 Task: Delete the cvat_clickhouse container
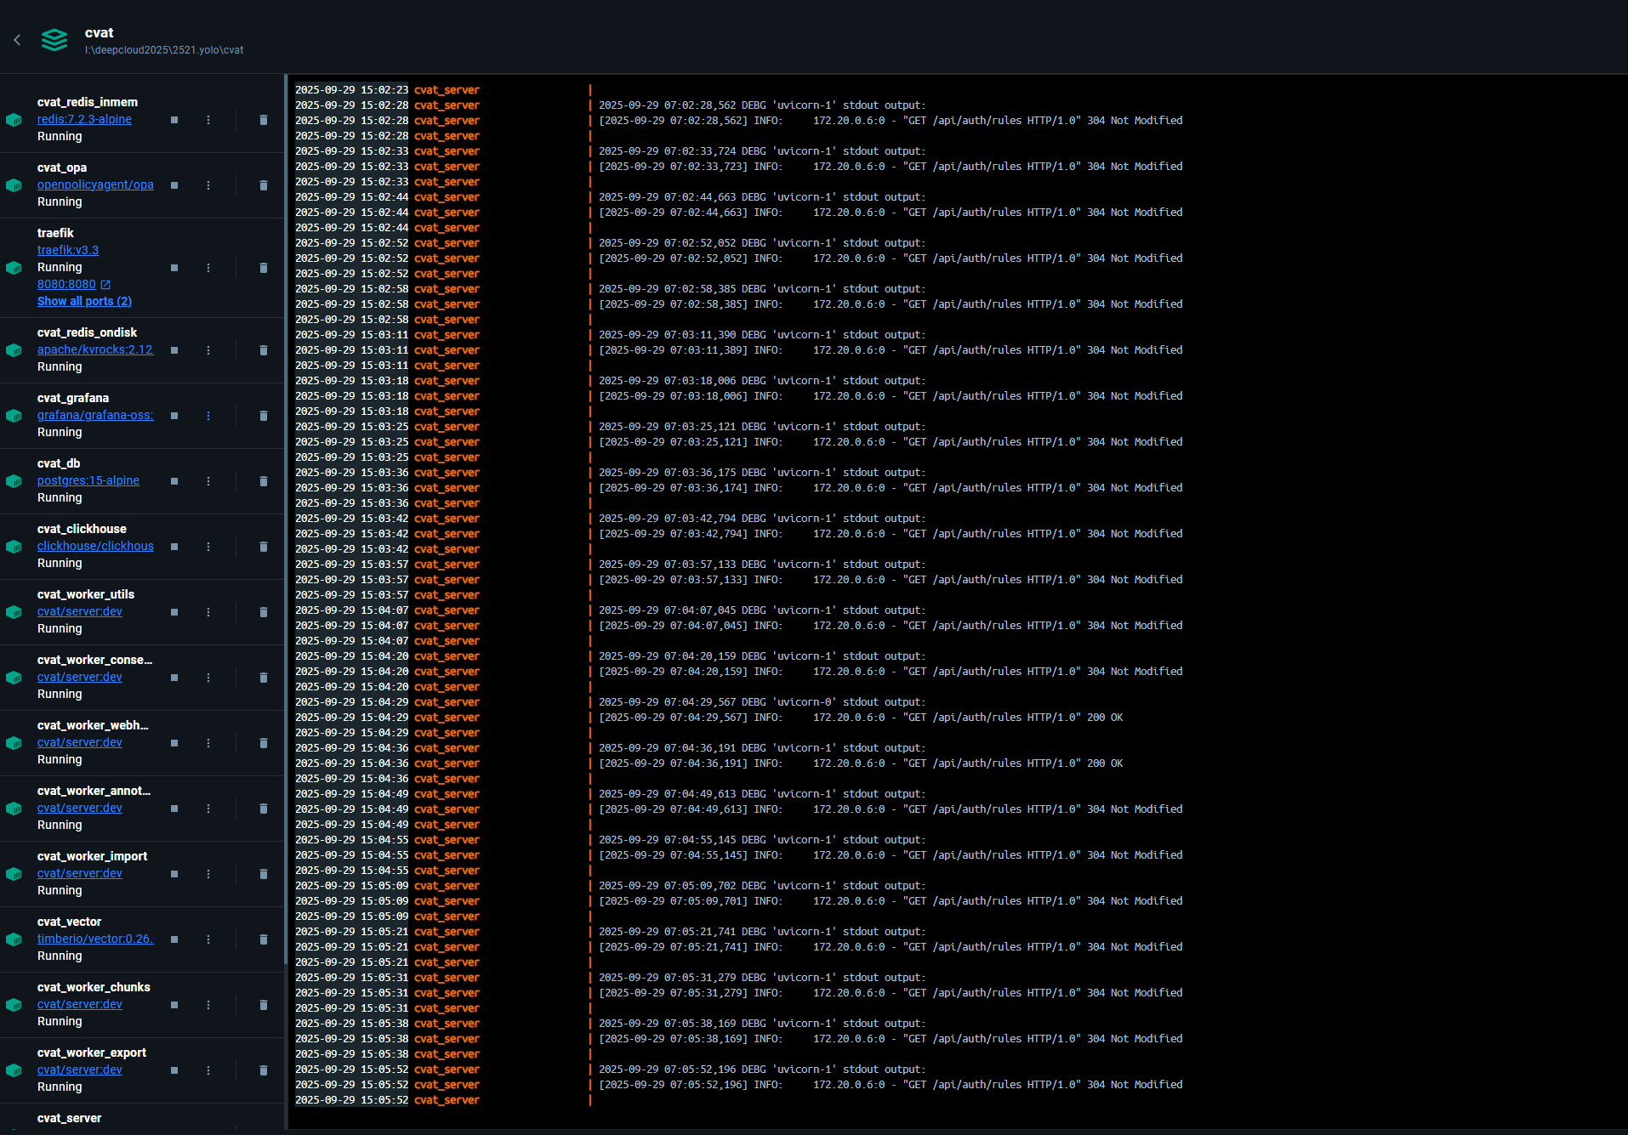pyautogui.click(x=264, y=547)
